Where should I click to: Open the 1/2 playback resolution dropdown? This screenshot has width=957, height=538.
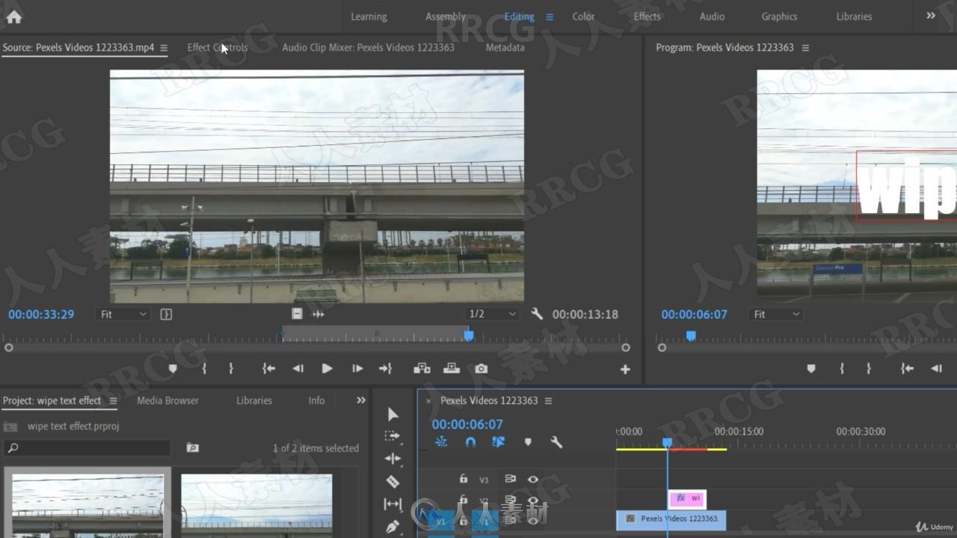[x=491, y=315]
